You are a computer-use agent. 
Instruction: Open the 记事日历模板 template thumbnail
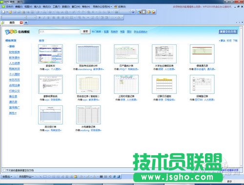[x=164, y=84]
